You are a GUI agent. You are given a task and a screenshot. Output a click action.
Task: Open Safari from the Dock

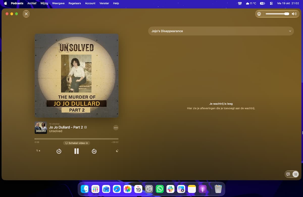click(x=117, y=189)
